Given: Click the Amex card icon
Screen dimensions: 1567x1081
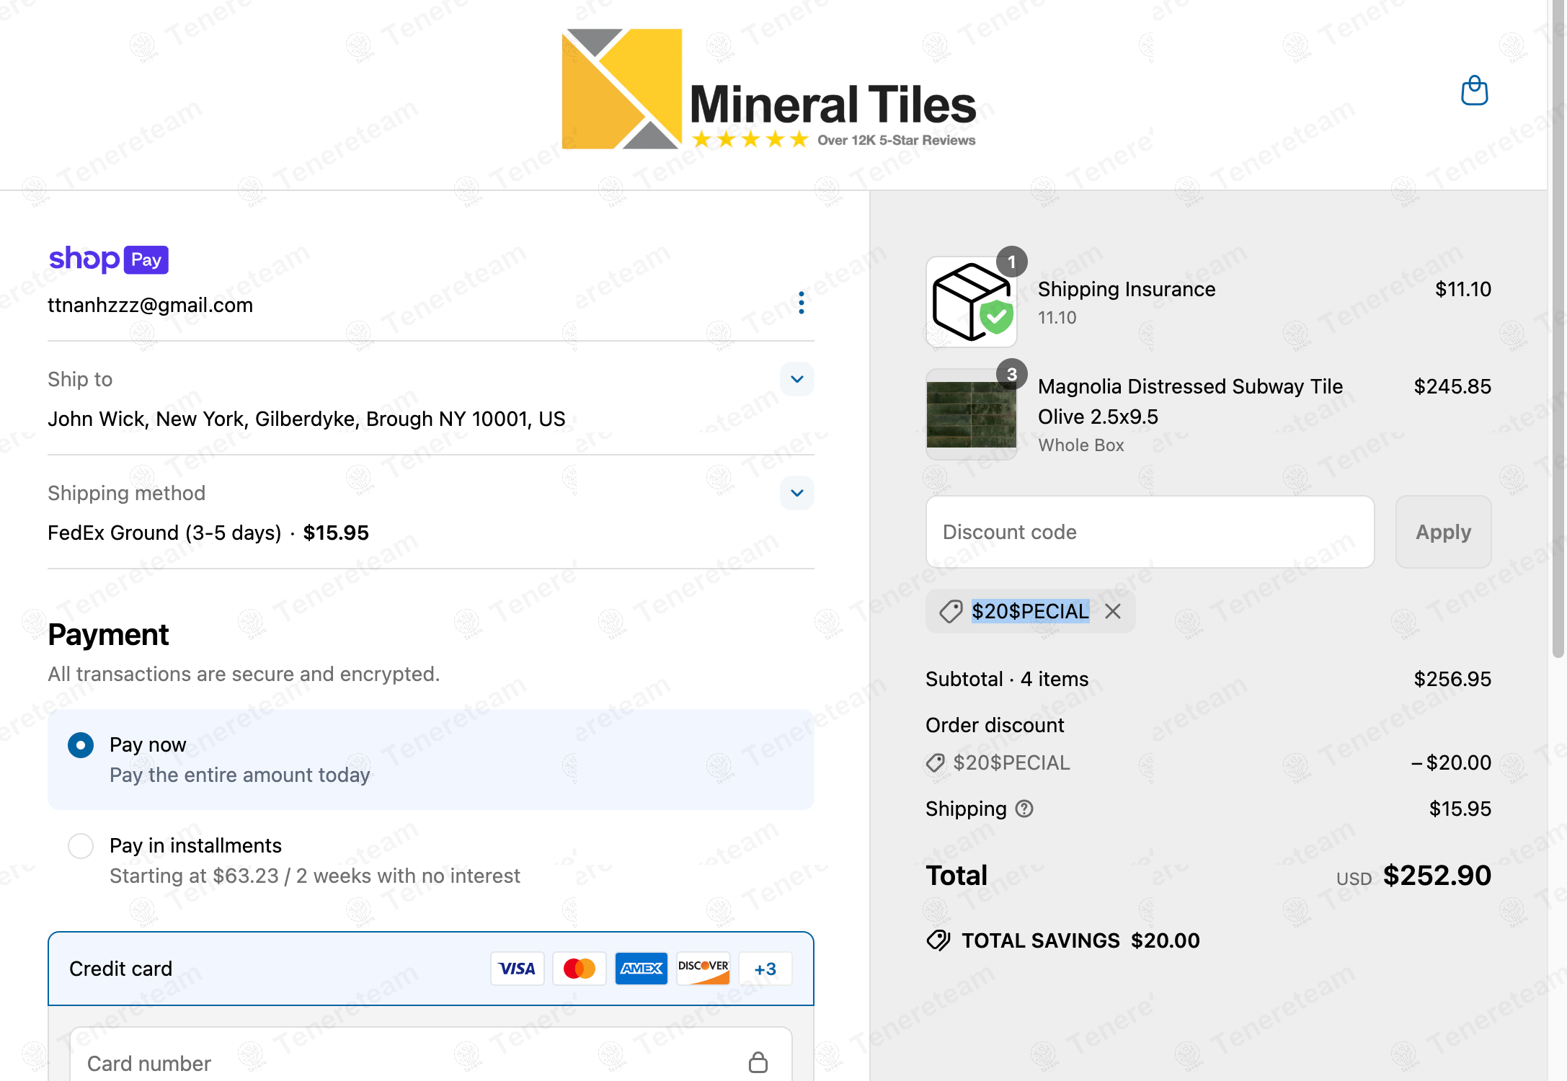Looking at the screenshot, I should point(641,969).
